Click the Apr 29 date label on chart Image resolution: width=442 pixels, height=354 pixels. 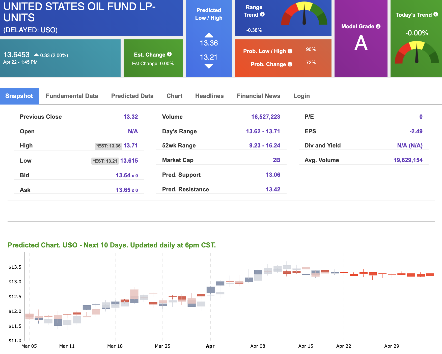coord(392,346)
